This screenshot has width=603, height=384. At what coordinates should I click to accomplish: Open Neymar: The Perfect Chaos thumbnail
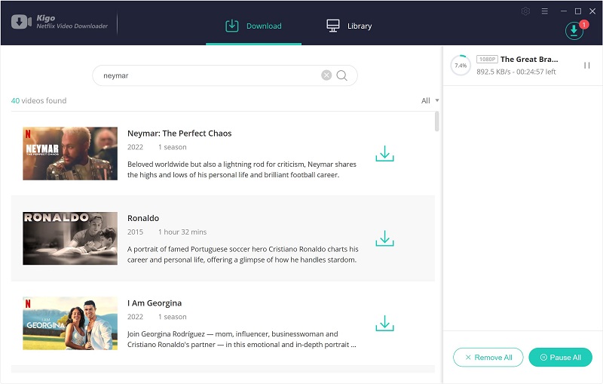click(70, 153)
